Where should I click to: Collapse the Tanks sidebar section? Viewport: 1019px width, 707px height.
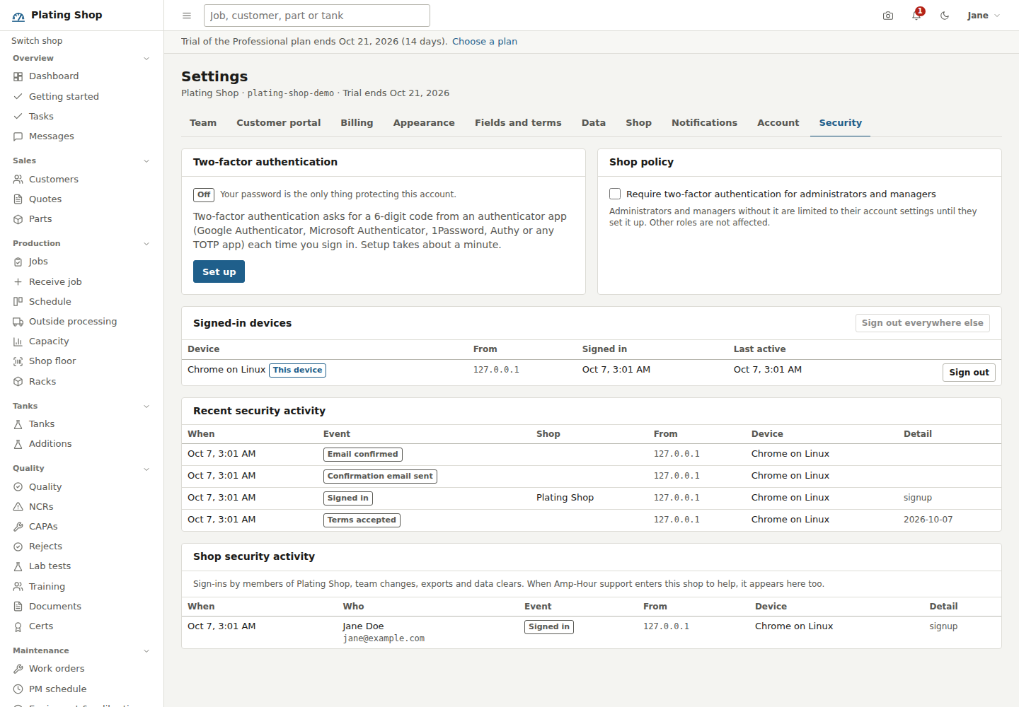tap(146, 407)
